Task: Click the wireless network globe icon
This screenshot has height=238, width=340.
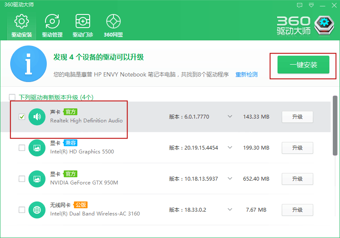Action: (x=37, y=210)
